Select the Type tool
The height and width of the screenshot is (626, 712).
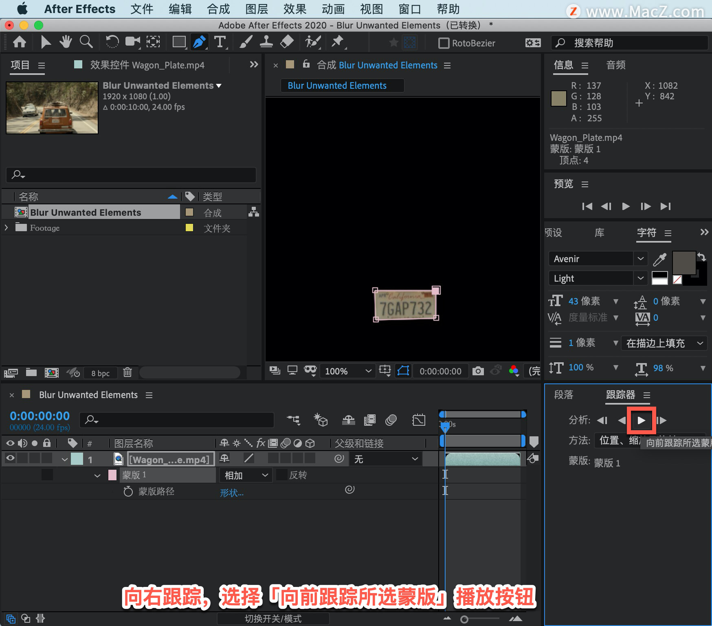[220, 42]
